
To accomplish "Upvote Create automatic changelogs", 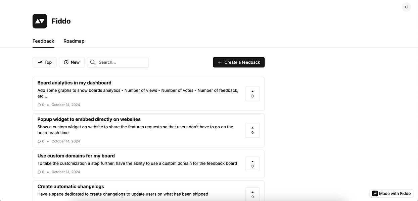I will tap(252, 194).
